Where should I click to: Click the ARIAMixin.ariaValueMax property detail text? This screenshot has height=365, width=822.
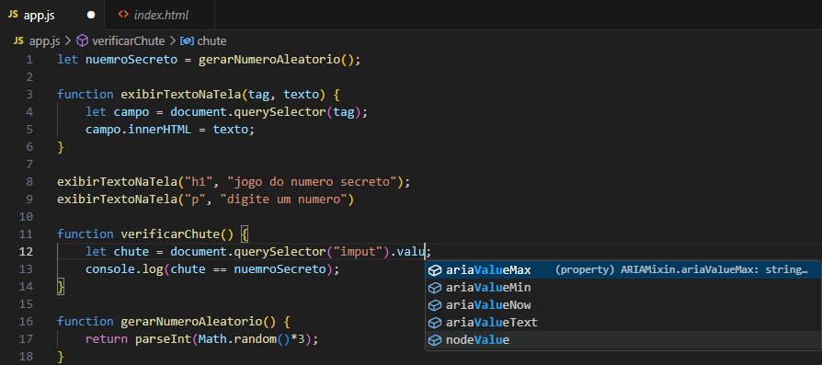(681, 270)
